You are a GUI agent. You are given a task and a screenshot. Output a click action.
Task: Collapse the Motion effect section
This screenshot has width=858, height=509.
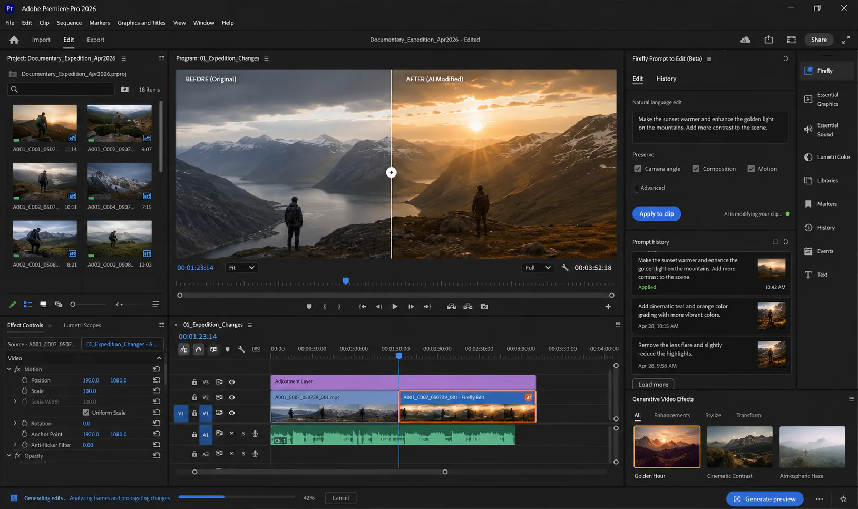point(9,369)
